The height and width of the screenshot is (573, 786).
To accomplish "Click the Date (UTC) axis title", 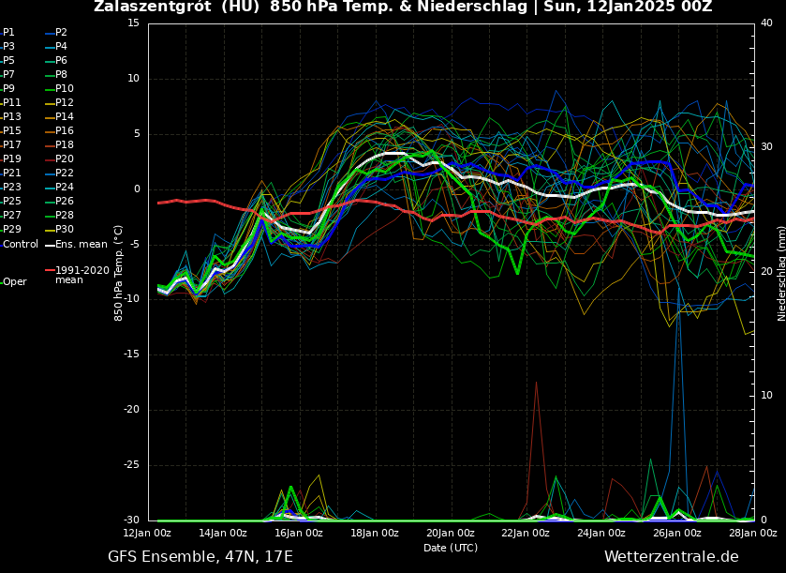I will pyautogui.click(x=450, y=549).
